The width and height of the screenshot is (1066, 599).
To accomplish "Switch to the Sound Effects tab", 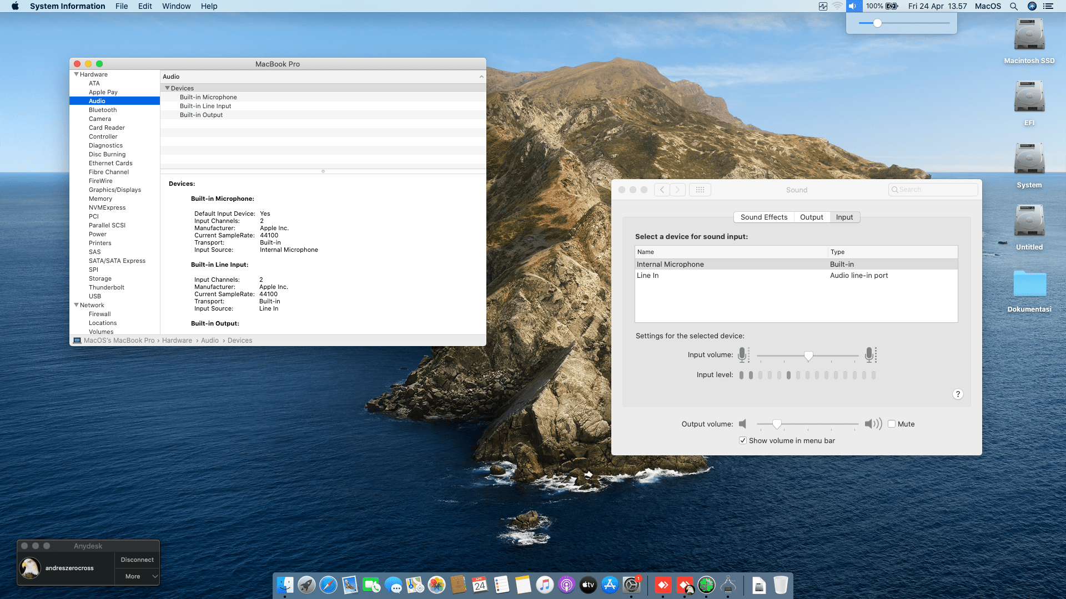I will pos(763,217).
